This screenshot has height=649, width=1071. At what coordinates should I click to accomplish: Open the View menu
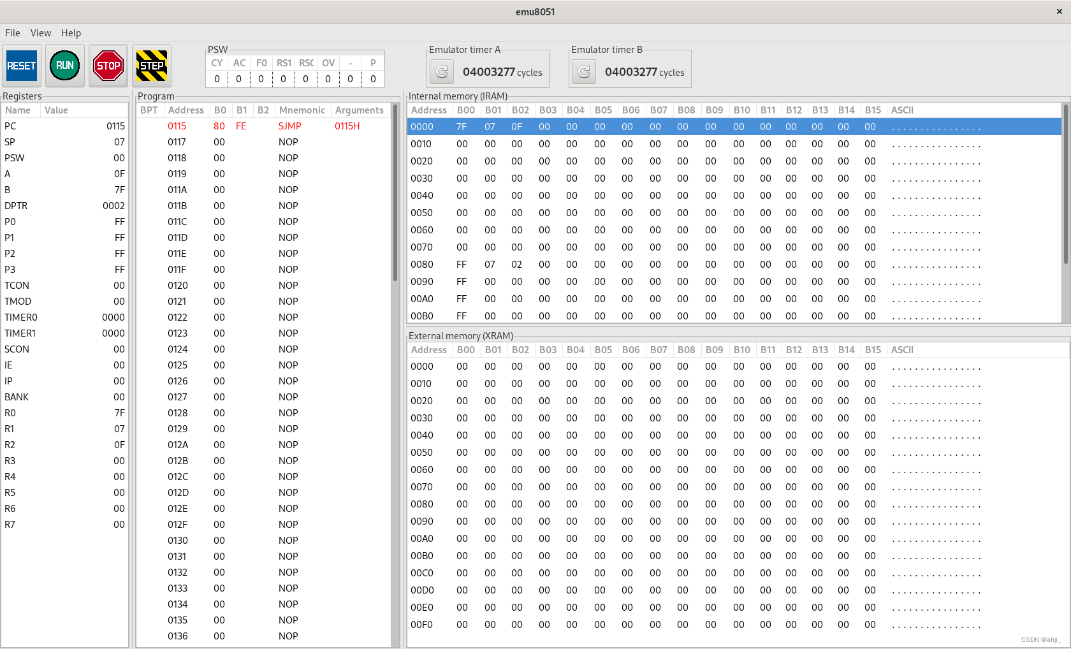point(41,33)
